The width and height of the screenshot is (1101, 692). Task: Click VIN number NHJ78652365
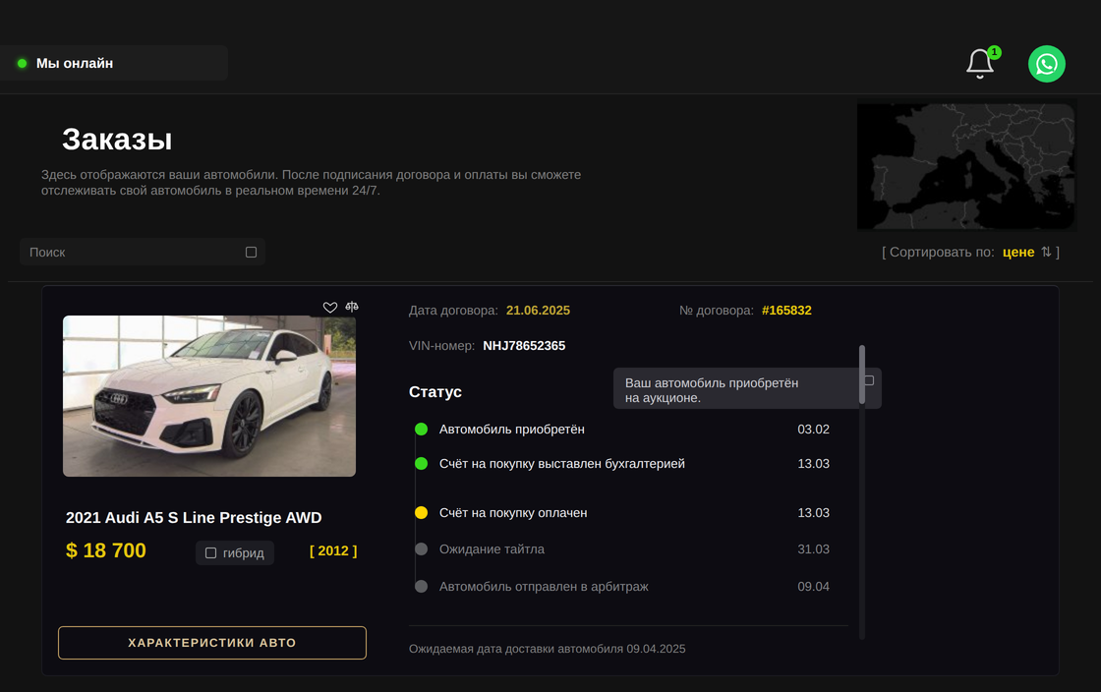524,345
